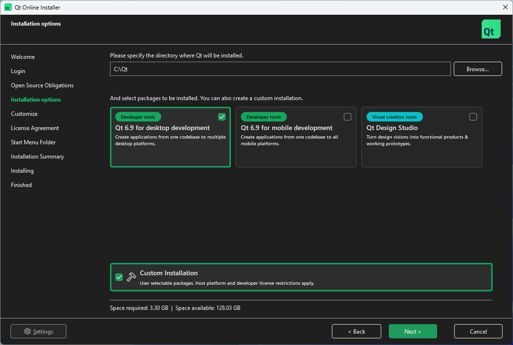Open the Open Source Obligations step
Screen dimensions: 513x345
[42, 85]
